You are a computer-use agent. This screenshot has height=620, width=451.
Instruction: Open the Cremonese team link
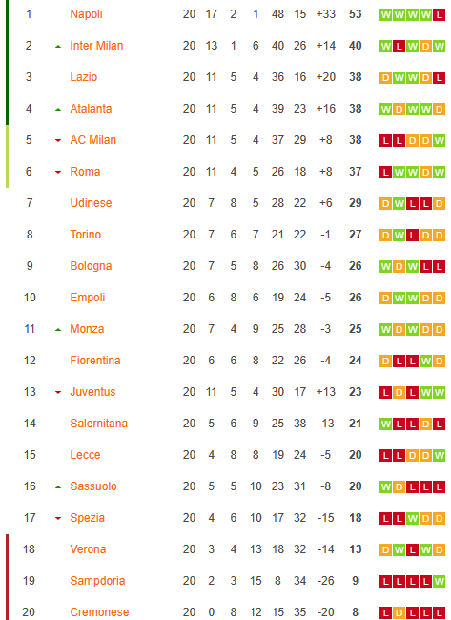click(x=99, y=612)
